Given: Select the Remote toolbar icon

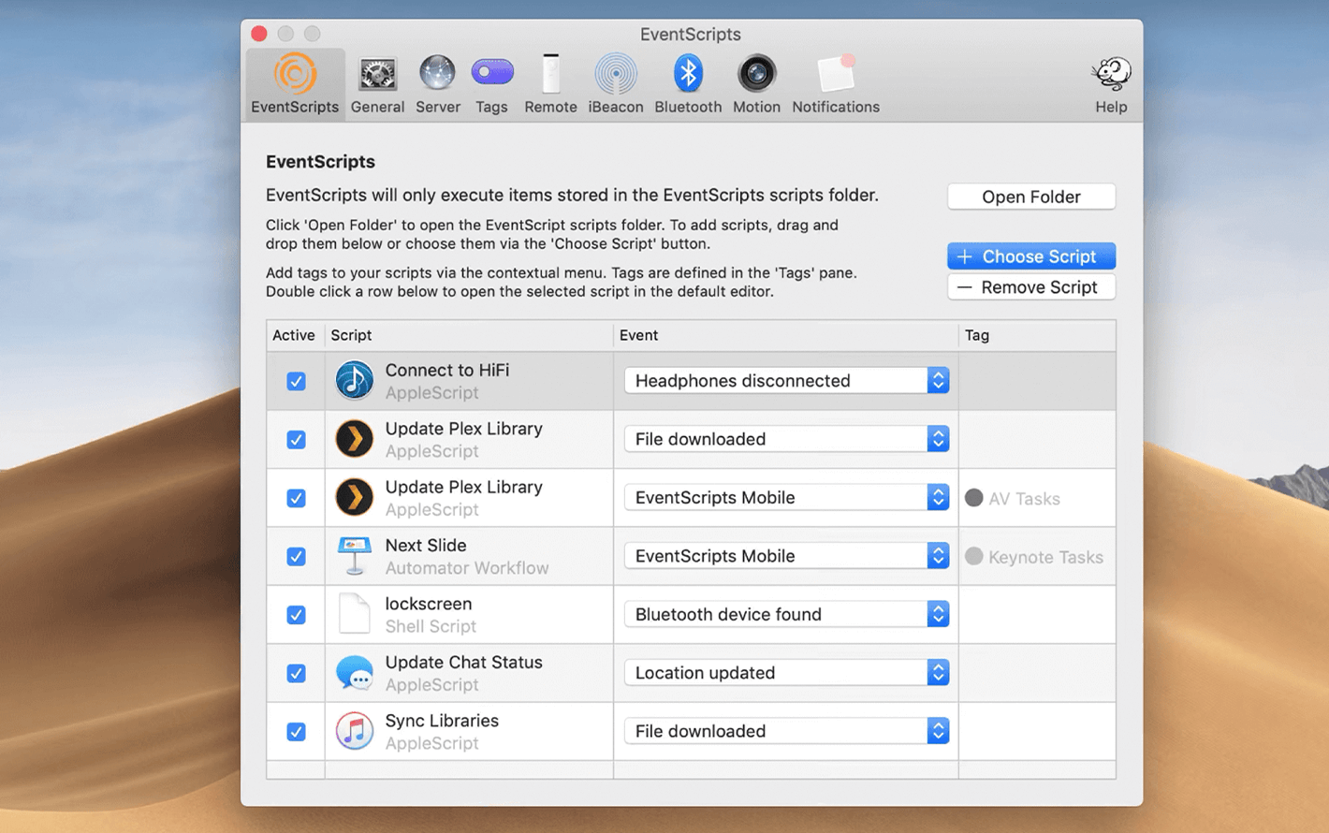Looking at the screenshot, I should pos(550,84).
